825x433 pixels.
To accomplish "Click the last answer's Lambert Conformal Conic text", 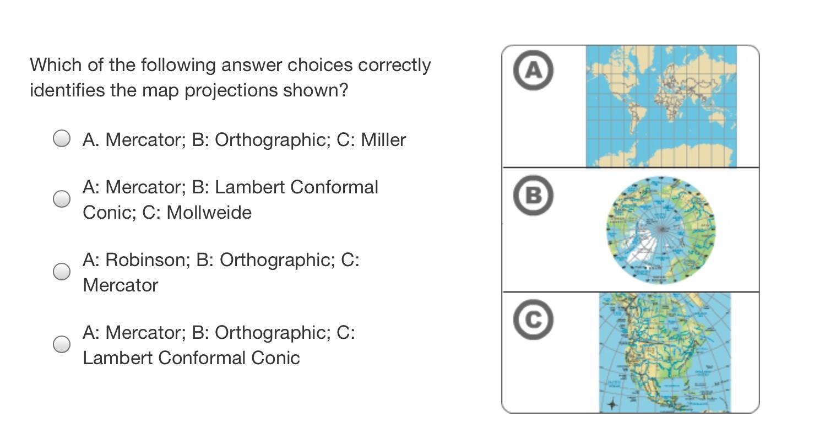I will click(x=191, y=358).
